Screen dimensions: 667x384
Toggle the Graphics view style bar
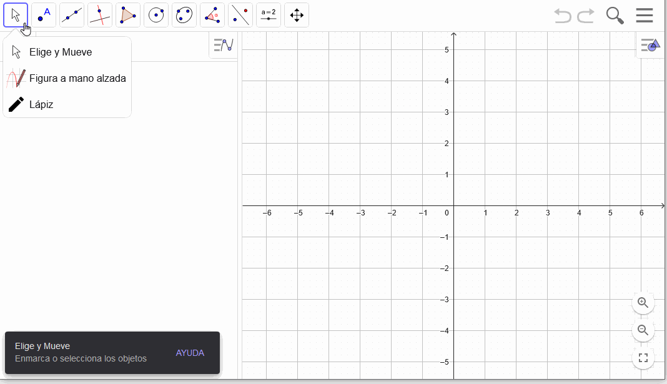650,45
